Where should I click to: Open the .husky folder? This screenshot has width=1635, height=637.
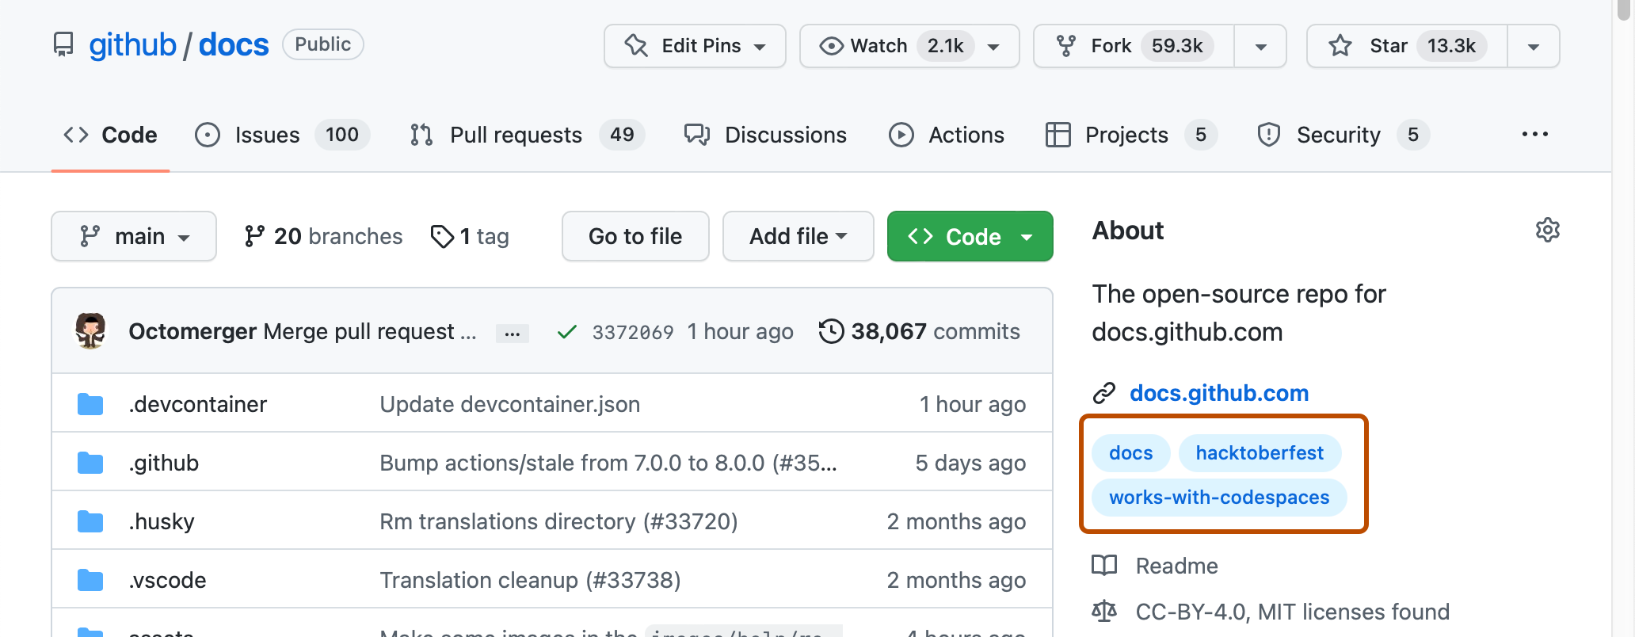click(162, 521)
